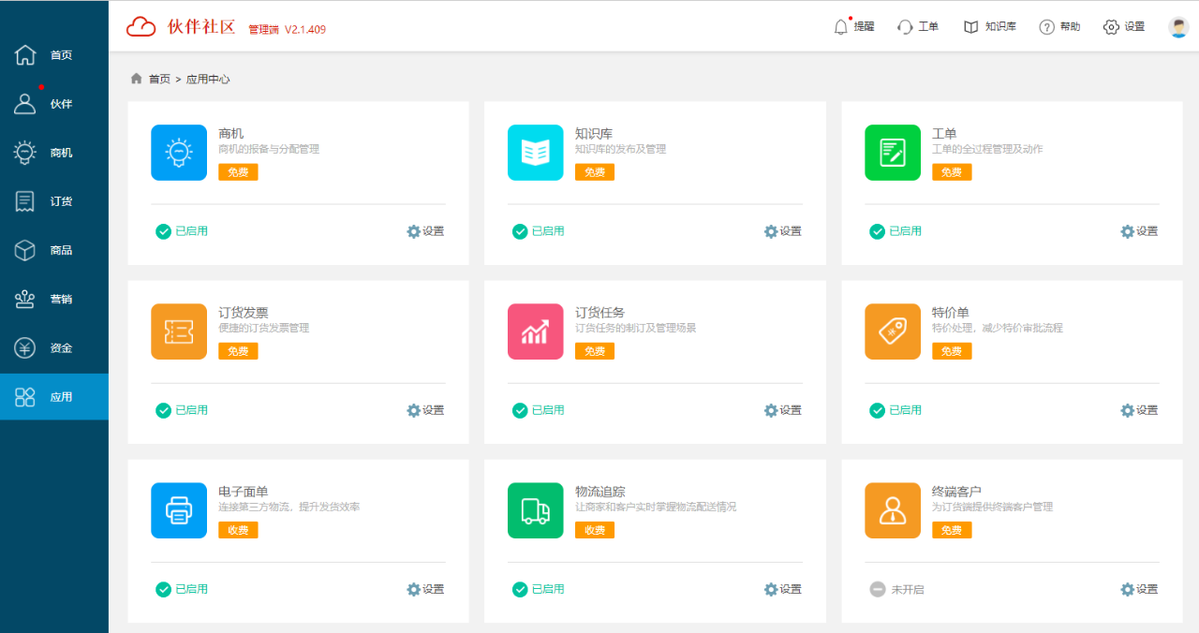
Task: Open 设置 for the 知识库 app
Action: 783,231
